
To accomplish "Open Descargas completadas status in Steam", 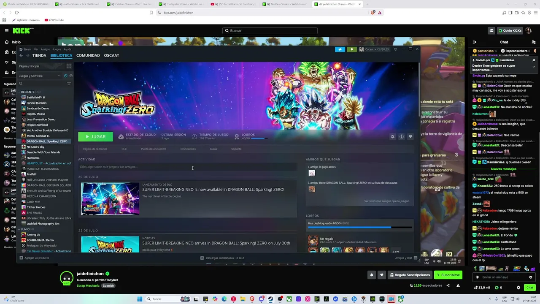I will coord(222,258).
